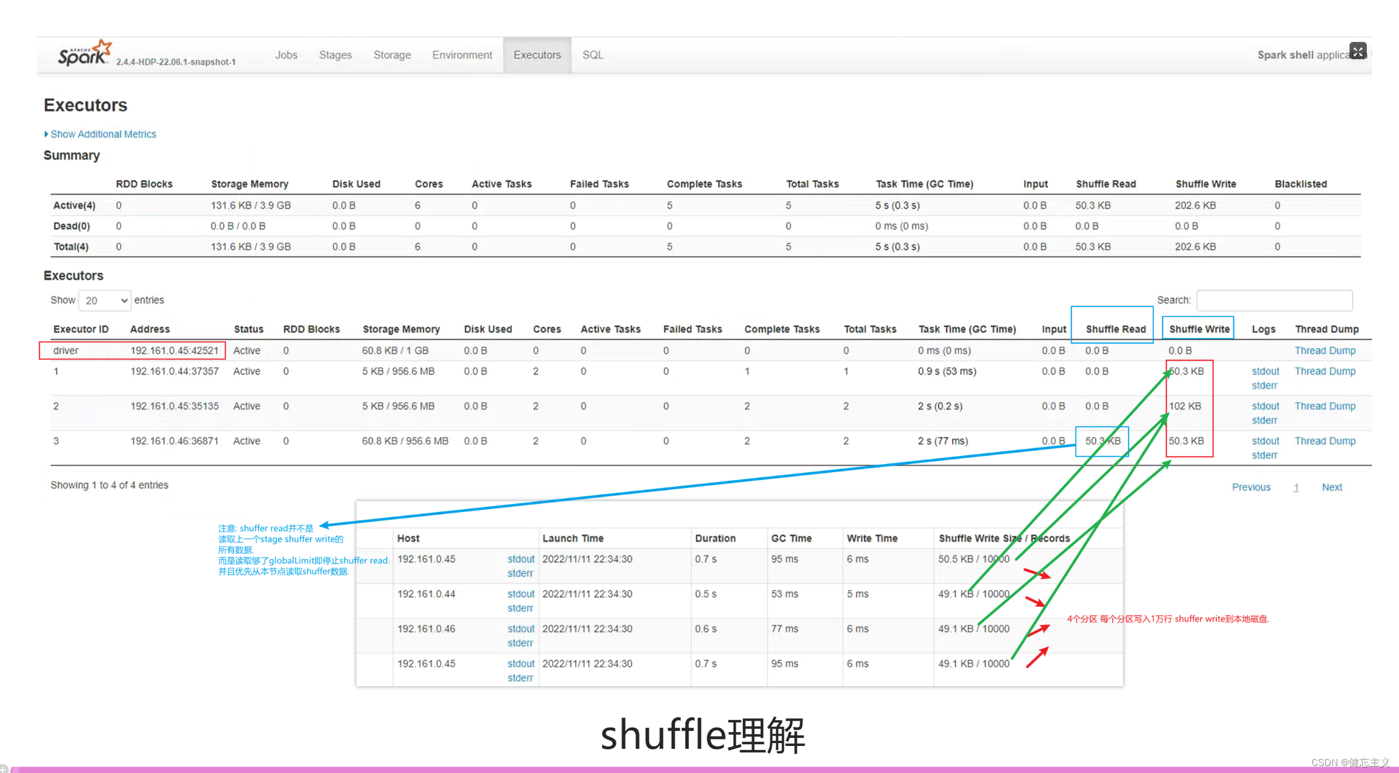Sort by Shuffle Read column header
The image size is (1399, 773).
1115,329
